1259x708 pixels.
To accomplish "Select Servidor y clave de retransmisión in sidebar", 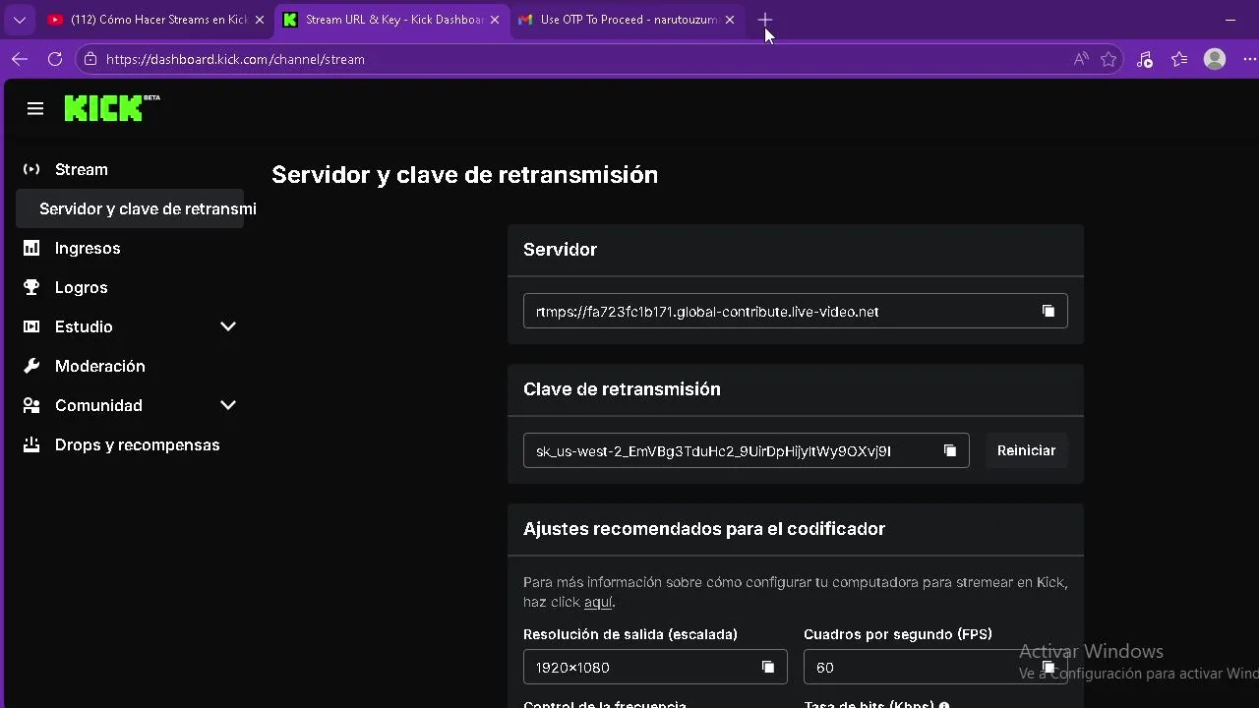I will tap(130, 208).
